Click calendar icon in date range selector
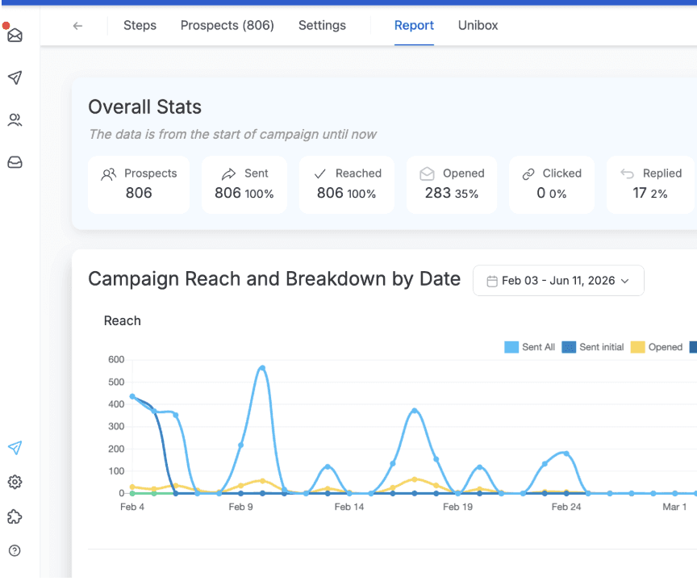 pos(492,281)
